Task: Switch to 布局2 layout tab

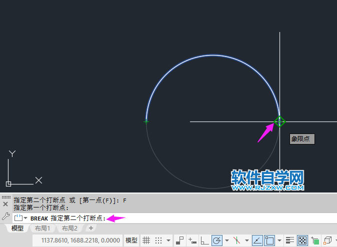Action: [69, 228]
